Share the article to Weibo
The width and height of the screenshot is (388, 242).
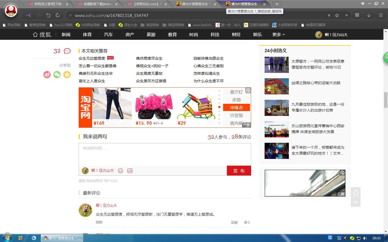tap(47, 74)
